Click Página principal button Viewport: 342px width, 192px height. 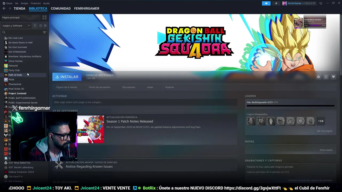coord(21,17)
